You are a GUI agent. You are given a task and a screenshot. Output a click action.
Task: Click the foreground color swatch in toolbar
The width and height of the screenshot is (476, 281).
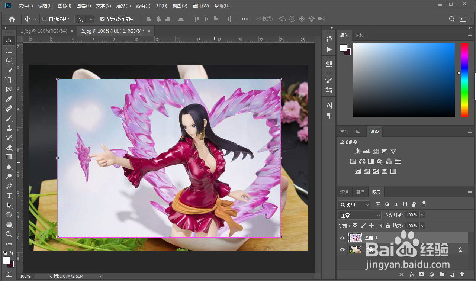(7, 260)
